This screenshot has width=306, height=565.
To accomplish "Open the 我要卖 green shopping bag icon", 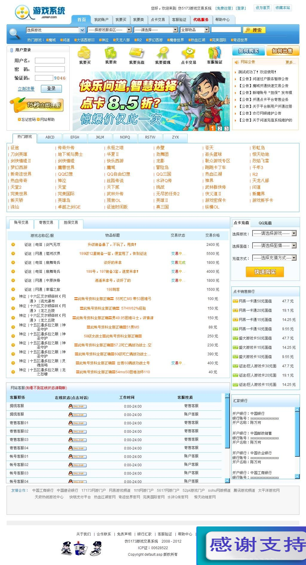I will point(111,53).
